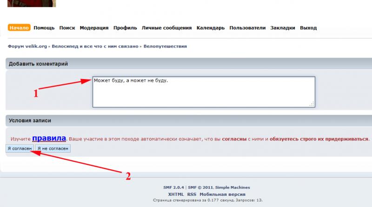
Task: Switch to Мобильная версия in the footer
Action: coord(222,194)
